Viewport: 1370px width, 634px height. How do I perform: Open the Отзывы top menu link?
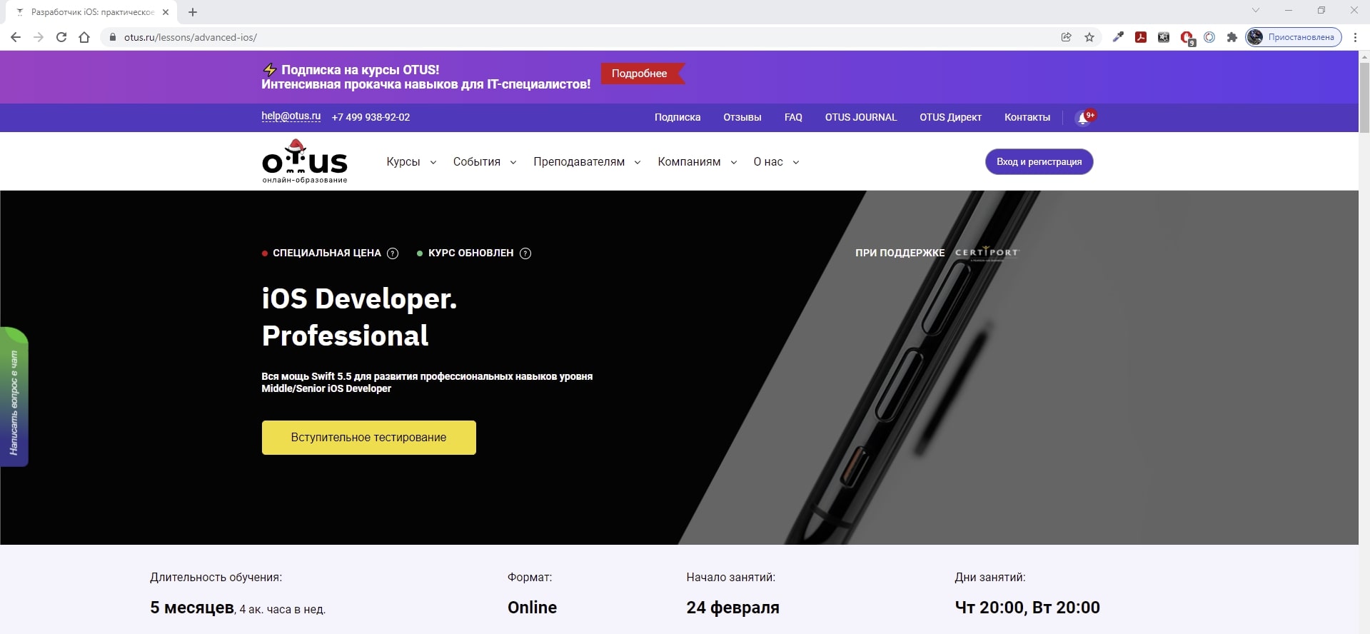[x=742, y=117]
